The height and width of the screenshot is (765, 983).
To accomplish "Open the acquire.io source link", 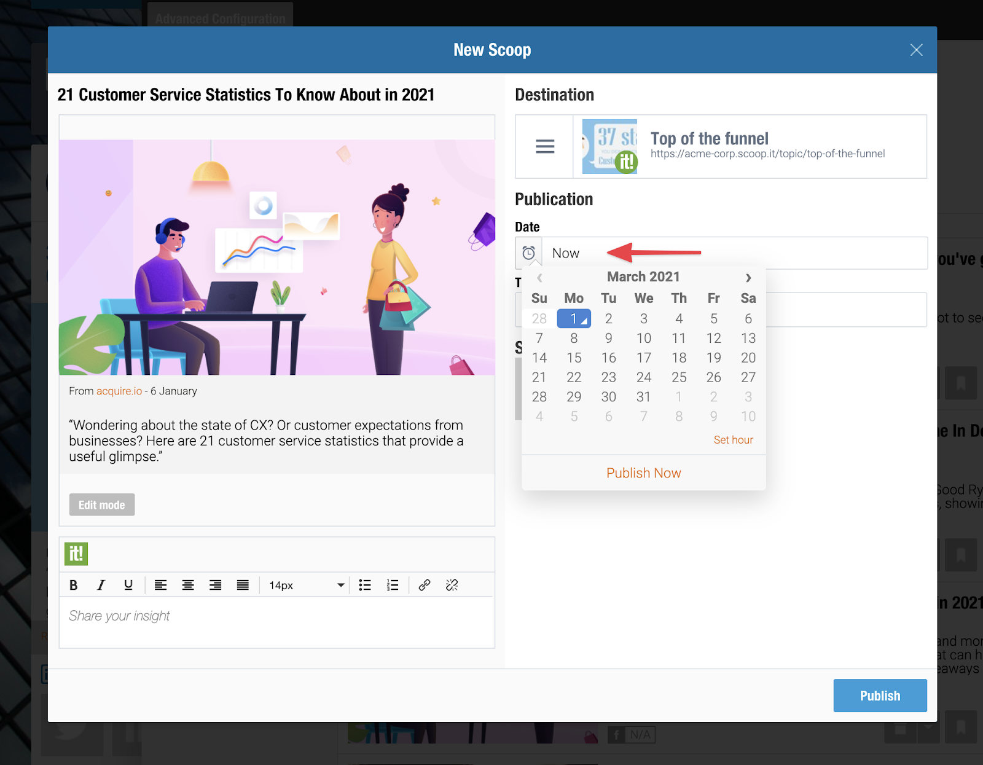I will (x=119, y=391).
